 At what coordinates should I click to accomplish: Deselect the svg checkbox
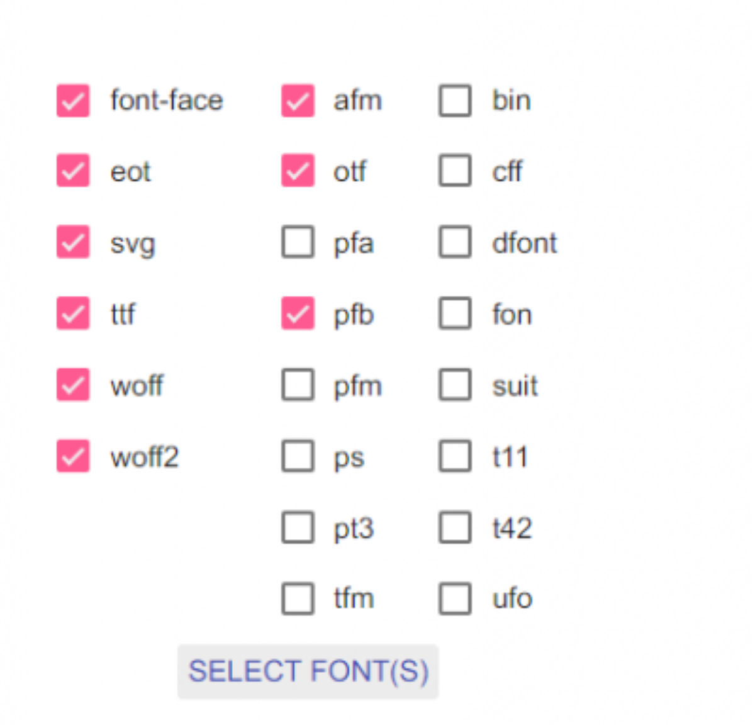pos(73,242)
